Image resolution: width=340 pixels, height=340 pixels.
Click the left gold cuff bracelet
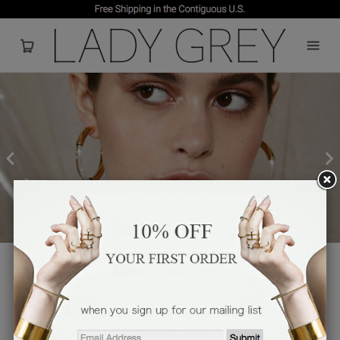[x=34, y=330]
